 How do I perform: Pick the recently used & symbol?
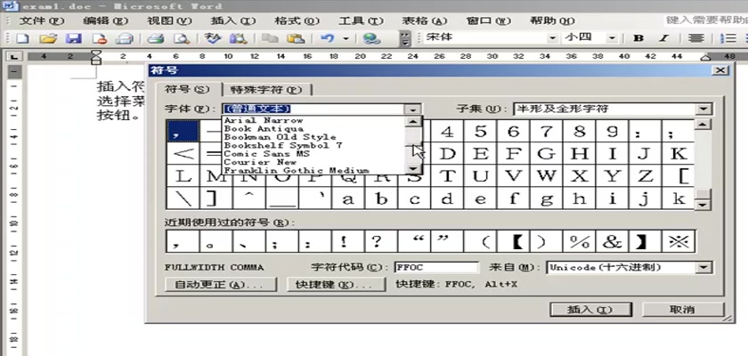(x=612, y=241)
